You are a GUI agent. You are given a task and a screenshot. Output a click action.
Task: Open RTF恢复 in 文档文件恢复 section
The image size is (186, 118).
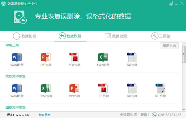[x=161, y=90]
